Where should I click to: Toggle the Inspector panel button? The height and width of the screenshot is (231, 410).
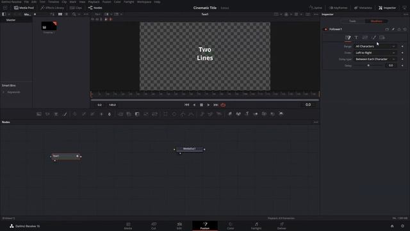tap(387, 8)
